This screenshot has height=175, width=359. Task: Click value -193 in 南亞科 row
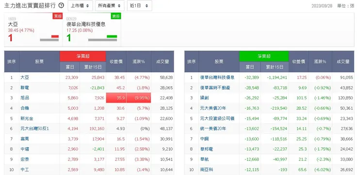pos(282,170)
